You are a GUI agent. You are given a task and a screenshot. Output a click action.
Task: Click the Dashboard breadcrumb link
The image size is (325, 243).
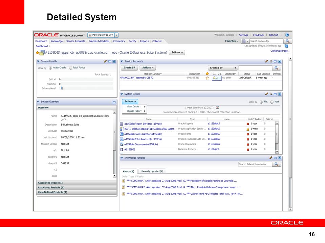click(42, 46)
